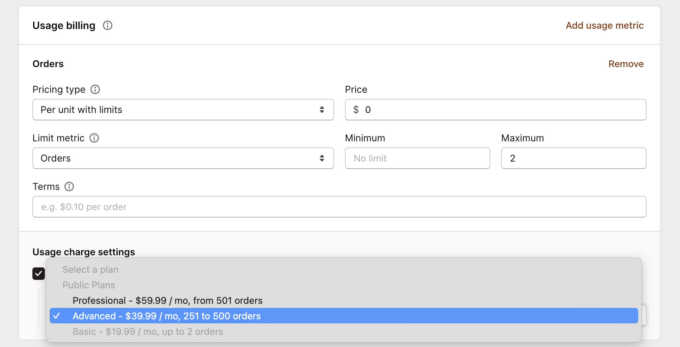Select the Advanced $39.99 plan option

(167, 316)
